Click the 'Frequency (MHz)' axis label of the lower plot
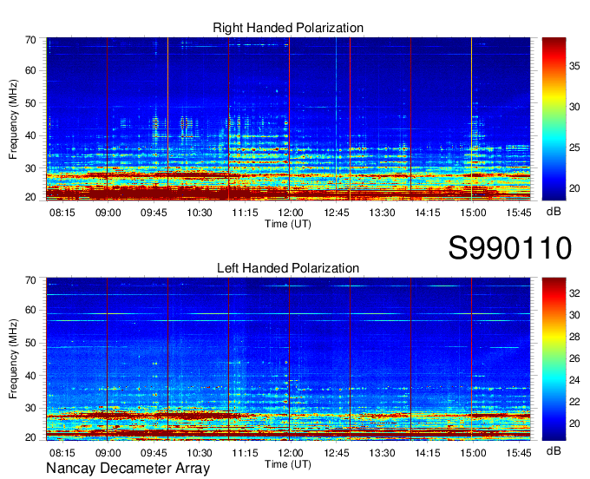The height and width of the screenshot is (479, 590). (x=13, y=359)
